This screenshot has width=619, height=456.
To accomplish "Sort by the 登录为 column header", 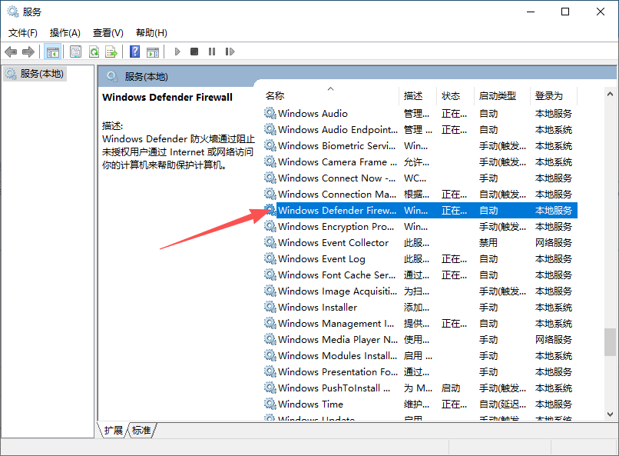I will click(554, 95).
